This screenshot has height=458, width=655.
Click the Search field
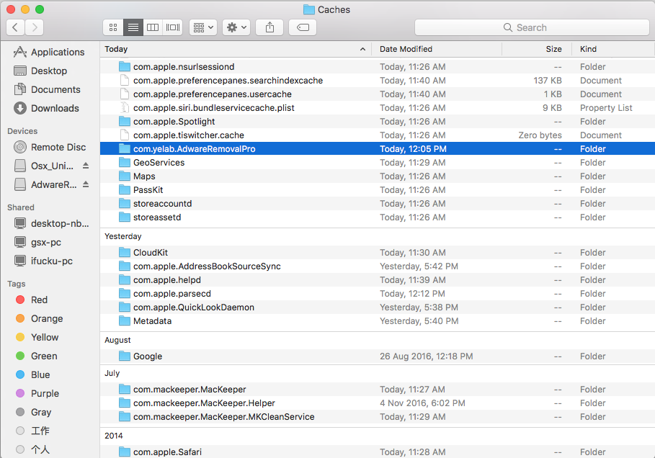coord(530,27)
